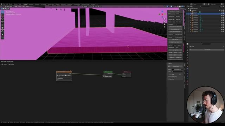Open the Global transform orientation dropdown

85,6
